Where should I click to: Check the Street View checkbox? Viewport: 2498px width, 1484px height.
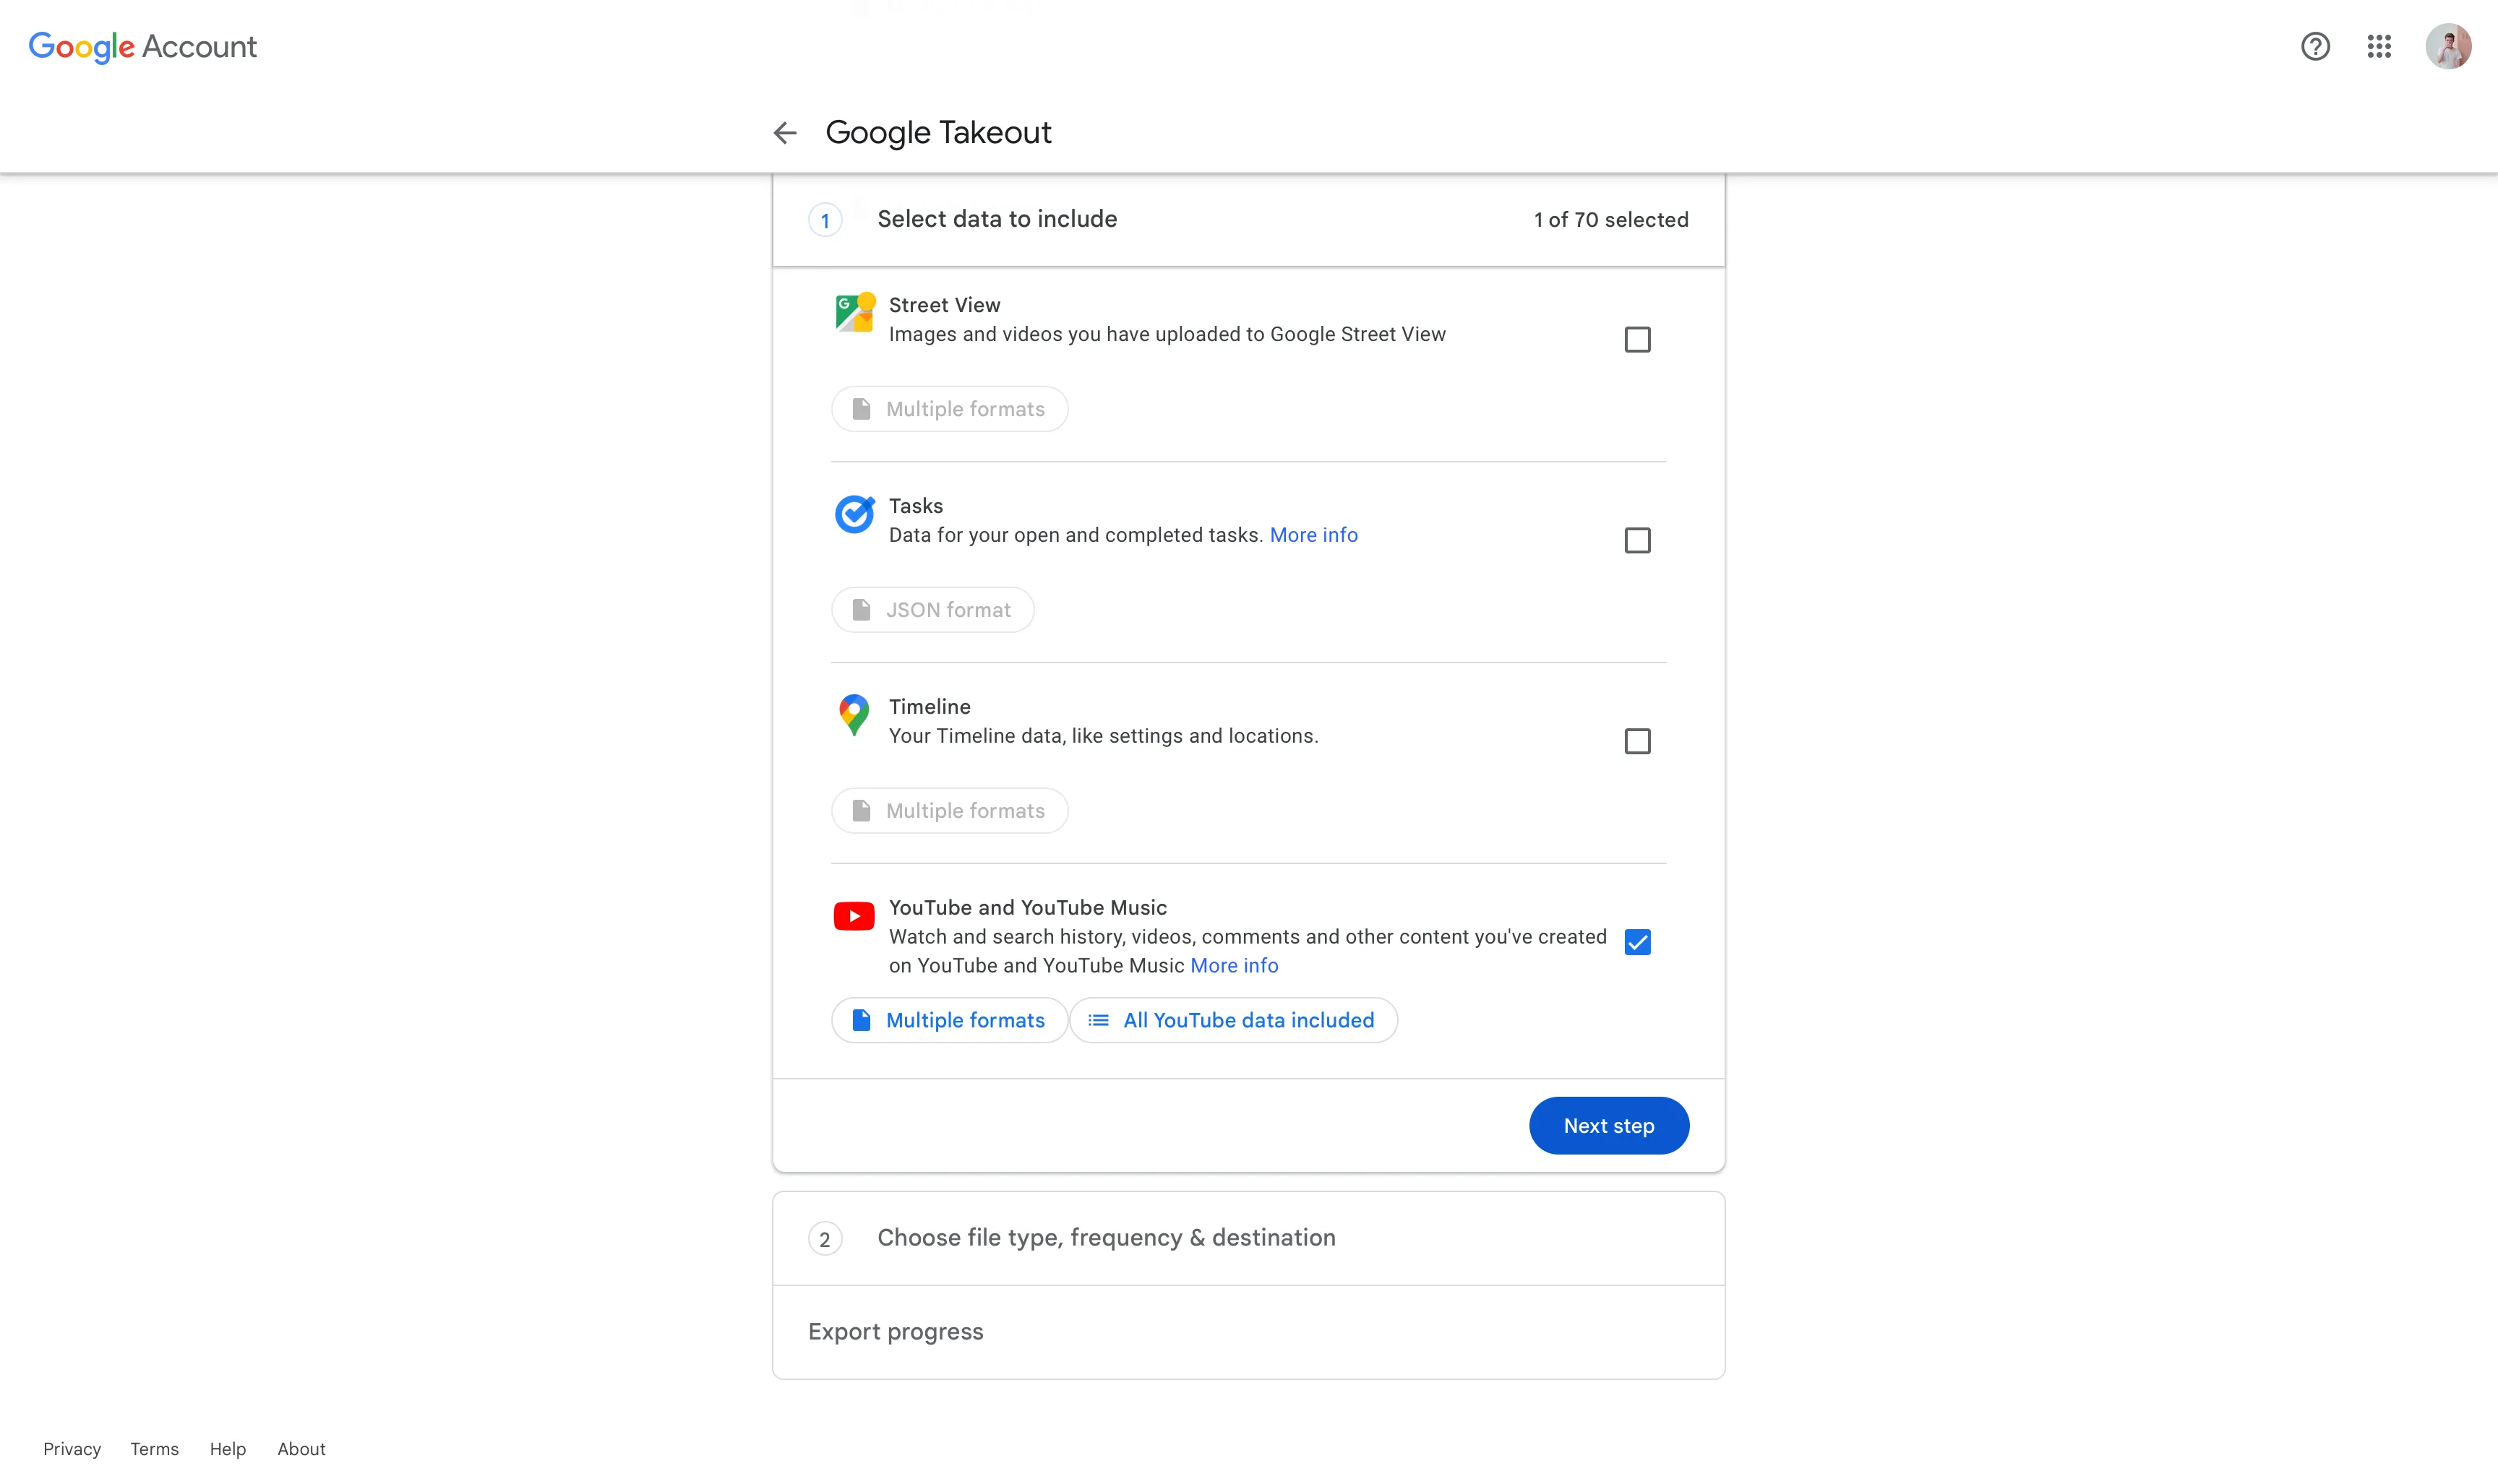[1638, 340]
